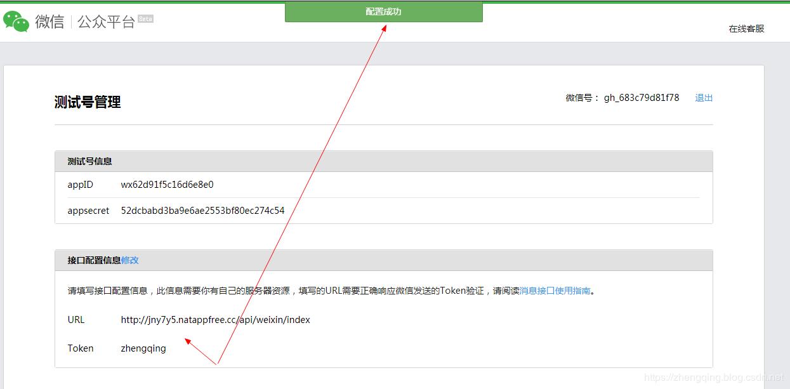This screenshot has height=389, width=790.
Task: Click the appID value wx62d91f5c16d6e8e0
Action: pos(168,184)
